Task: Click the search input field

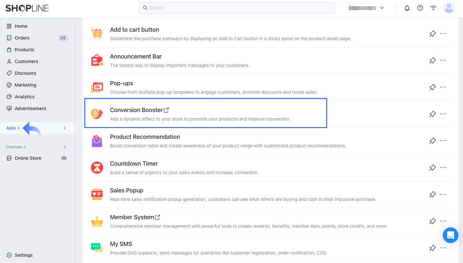Action: [x=236, y=8]
